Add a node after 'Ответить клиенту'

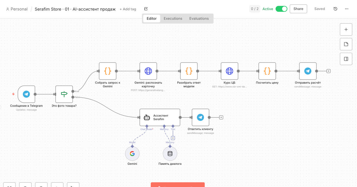[221, 117]
